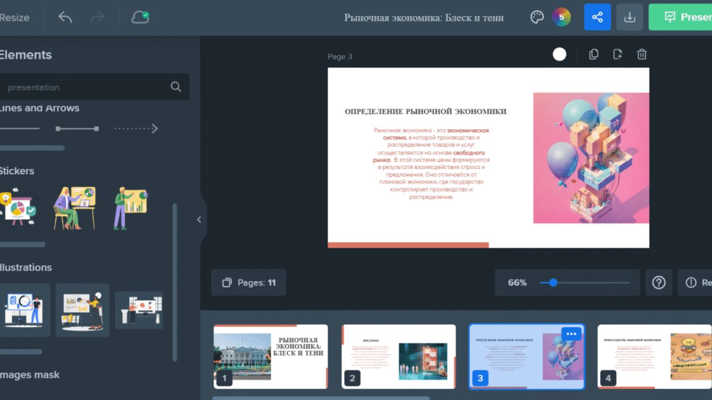Collapse the Elements side panel arrow

pyautogui.click(x=199, y=219)
